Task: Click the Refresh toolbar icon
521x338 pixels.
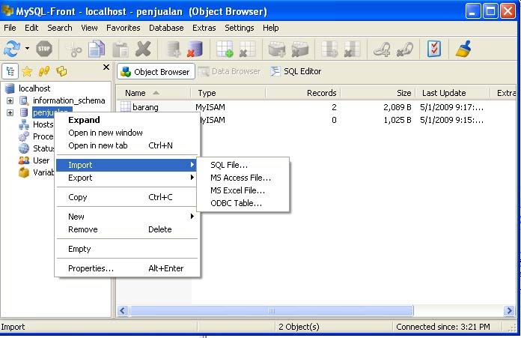Action: 12,49
